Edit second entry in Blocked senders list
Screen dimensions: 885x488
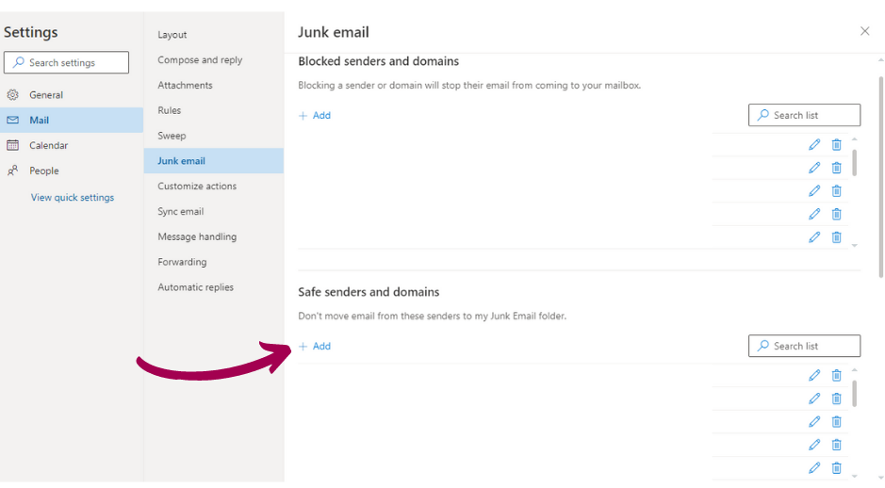[814, 168]
